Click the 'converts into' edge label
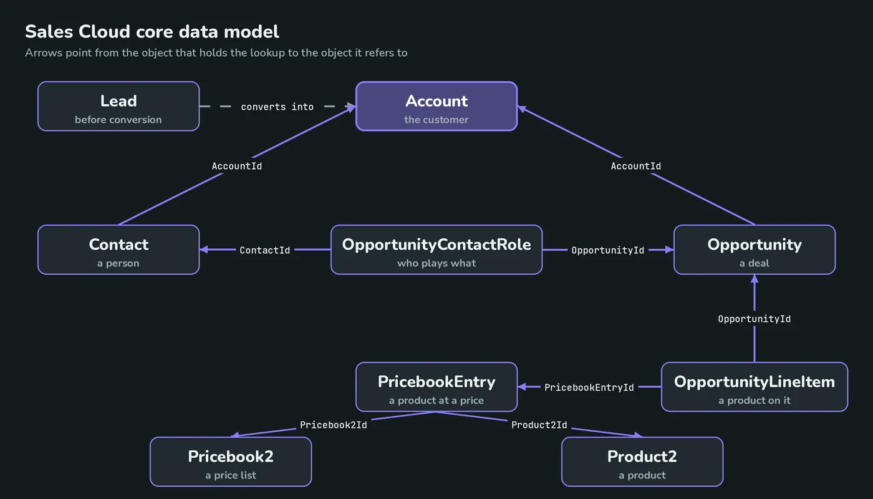This screenshot has width=873, height=499. click(x=277, y=107)
